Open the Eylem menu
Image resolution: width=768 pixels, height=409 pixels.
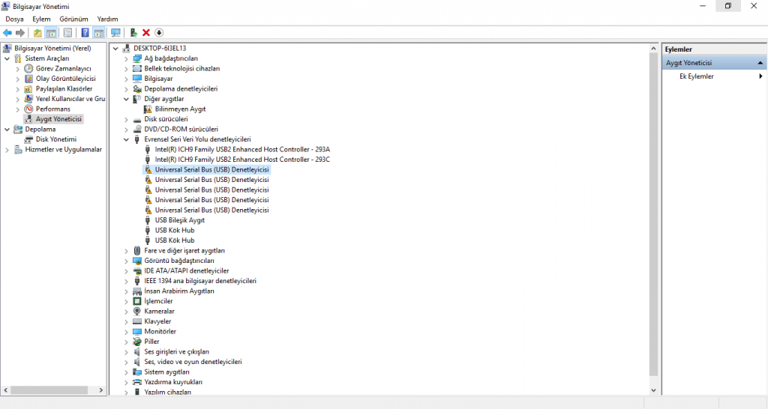[x=42, y=19]
